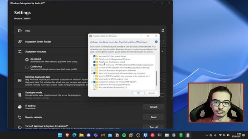Viewport: 248px width, 139px height.
Task: Open the Manage developer settings link
Action: point(37,98)
